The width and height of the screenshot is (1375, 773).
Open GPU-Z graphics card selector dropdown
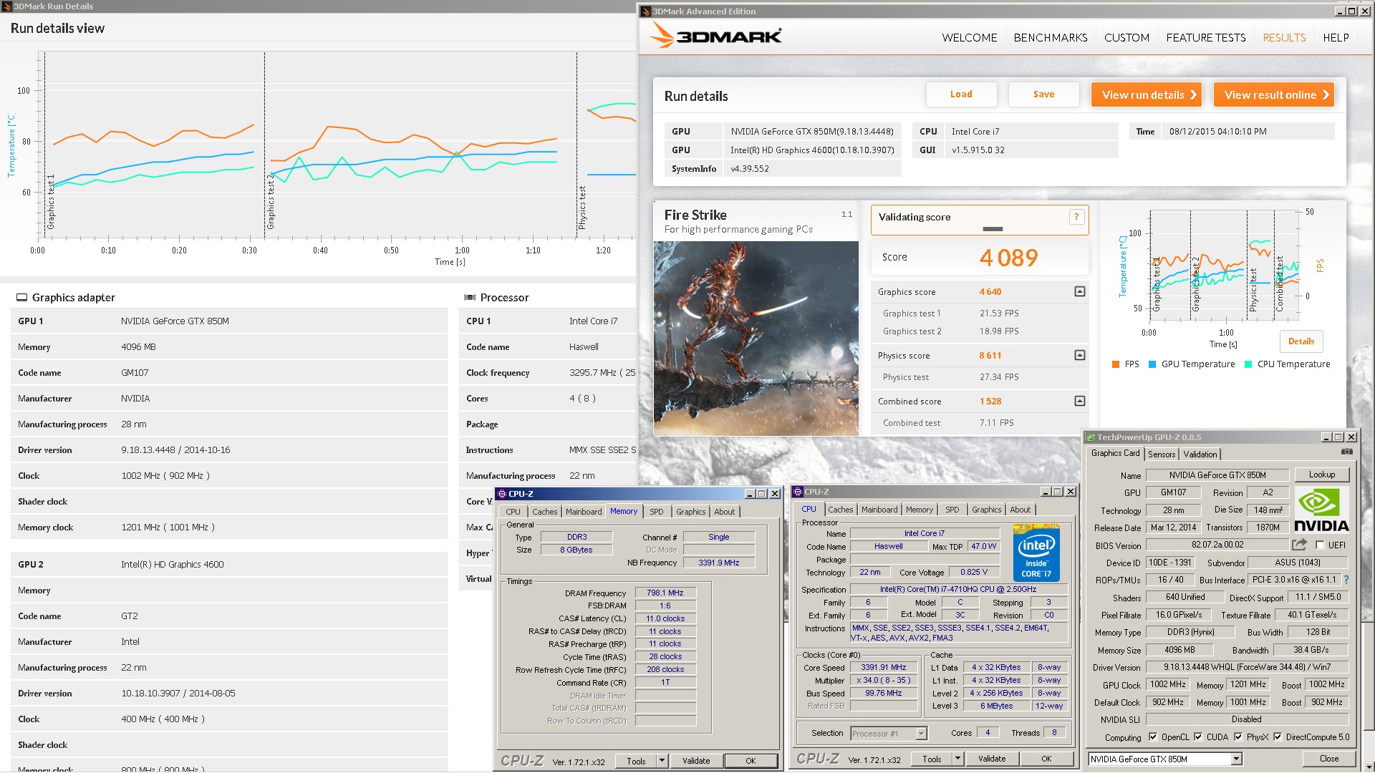(1236, 759)
